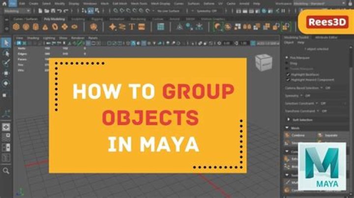The height and width of the screenshot is (198, 354).
Task: Select by hierarchy mode icon
Action: click(84, 11)
